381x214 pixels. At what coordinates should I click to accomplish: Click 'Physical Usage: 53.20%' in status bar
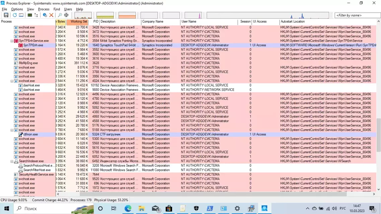click(111, 200)
